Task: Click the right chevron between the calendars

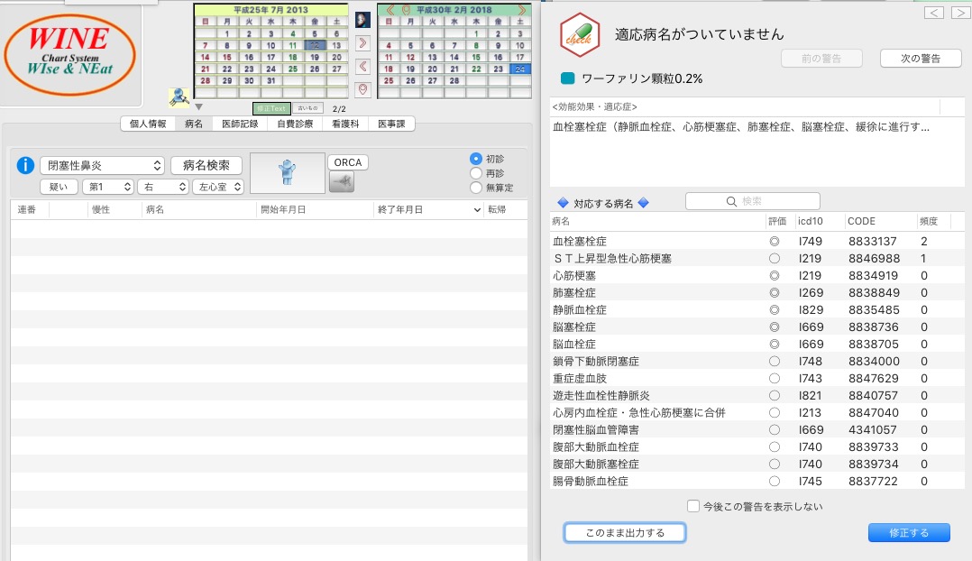Action: [x=362, y=42]
